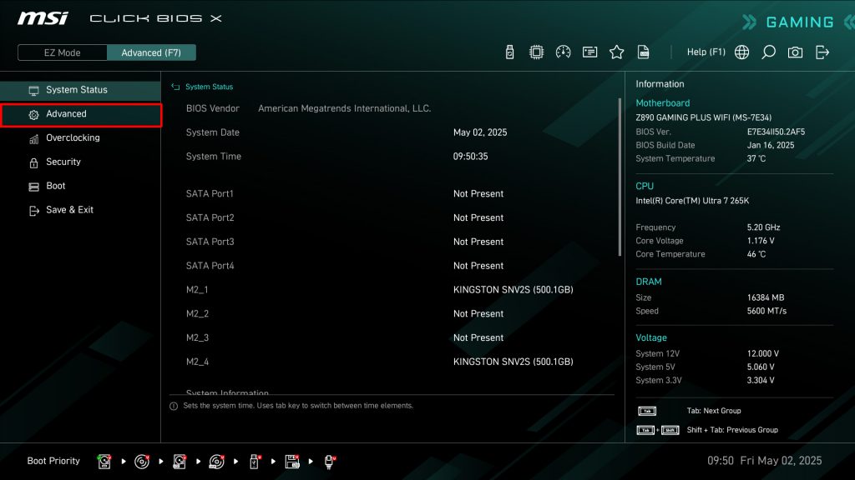Select the System Time label

[x=213, y=156]
